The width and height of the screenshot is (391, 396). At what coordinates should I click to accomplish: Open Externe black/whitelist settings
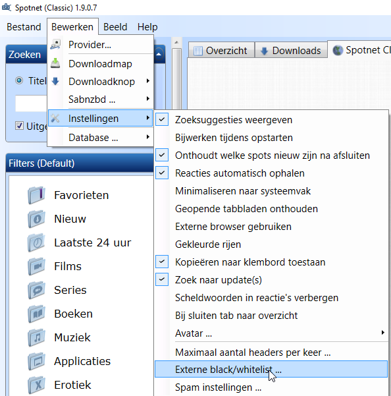pyautogui.click(x=271, y=369)
